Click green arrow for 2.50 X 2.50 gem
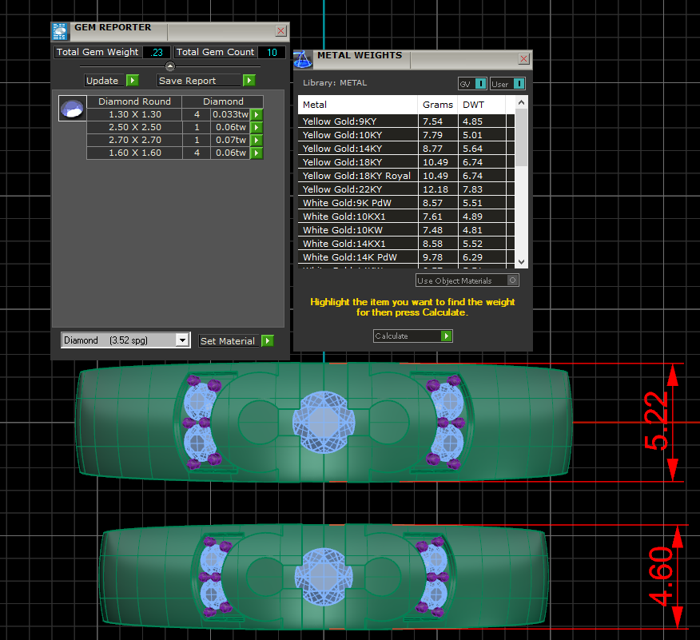Viewport: 700px width, 640px height. click(x=257, y=127)
